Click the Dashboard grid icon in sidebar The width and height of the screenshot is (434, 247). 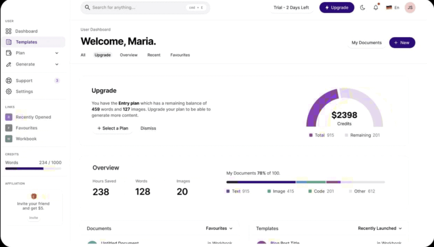point(8,31)
